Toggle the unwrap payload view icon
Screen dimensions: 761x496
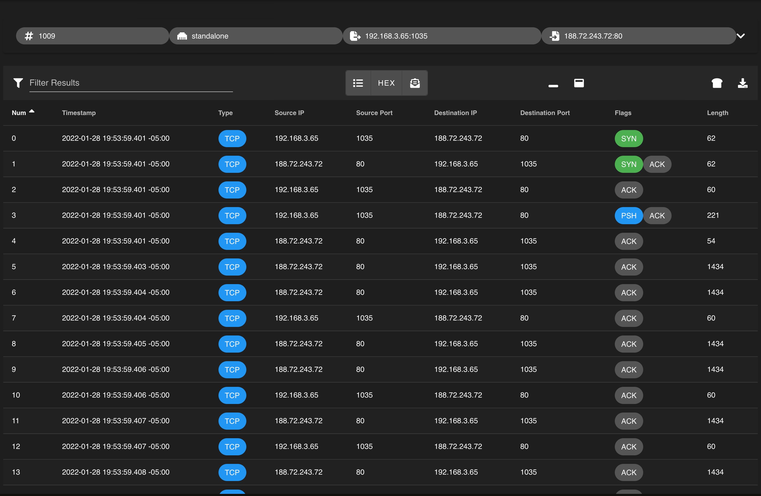tap(415, 83)
